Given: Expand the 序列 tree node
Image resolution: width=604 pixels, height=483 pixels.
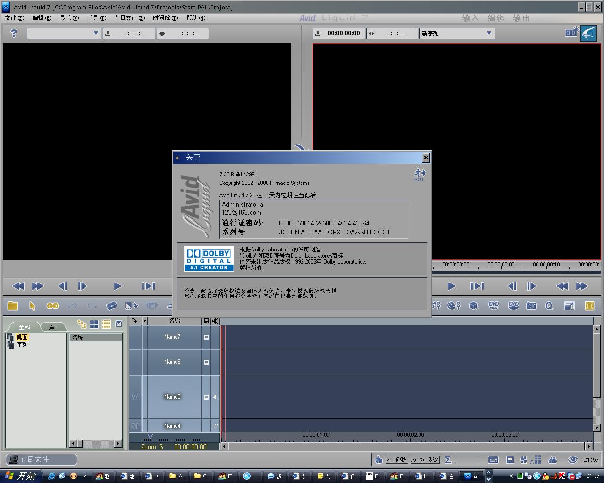Looking at the screenshot, I should (10, 345).
